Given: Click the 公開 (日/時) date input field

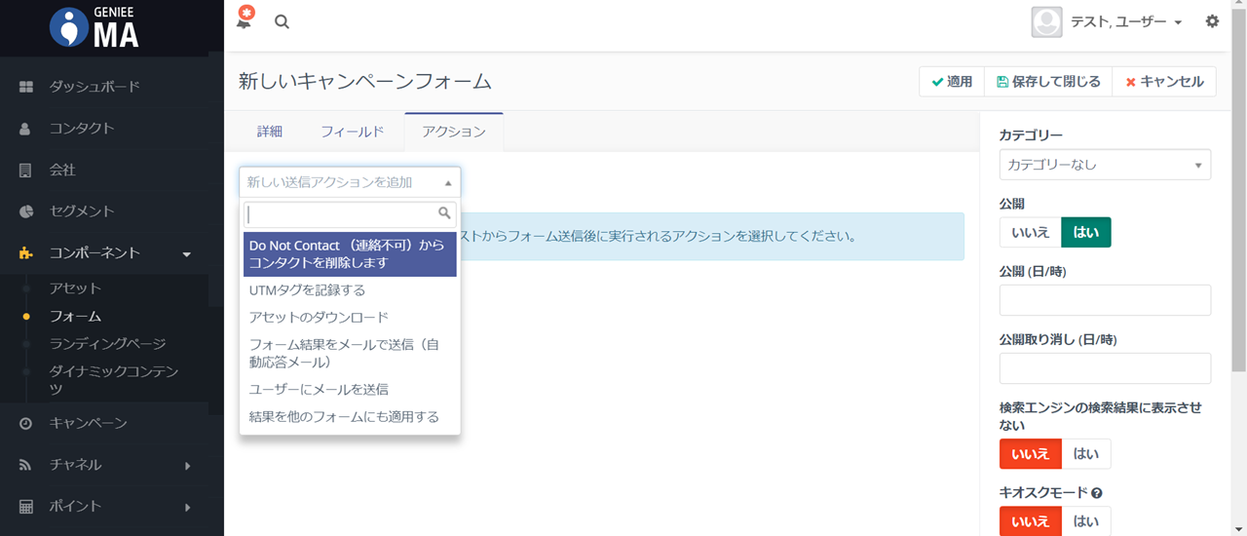Looking at the screenshot, I should pos(1105,300).
